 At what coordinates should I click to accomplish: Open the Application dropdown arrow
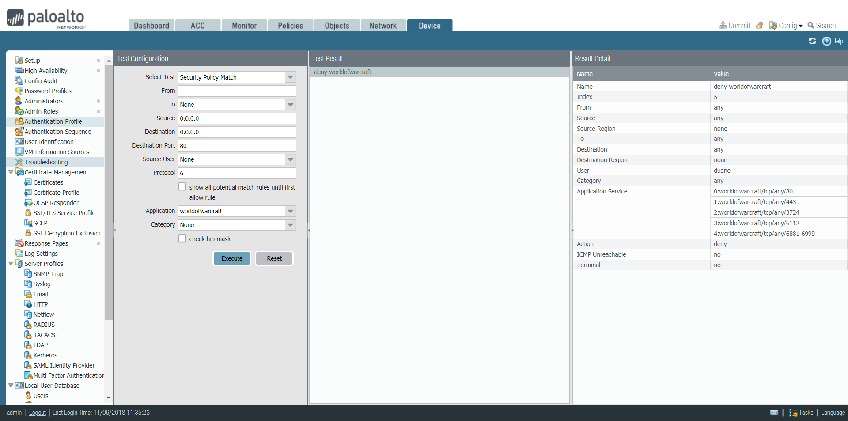coord(290,211)
